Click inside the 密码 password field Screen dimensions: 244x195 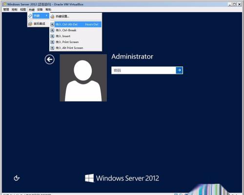(143, 70)
